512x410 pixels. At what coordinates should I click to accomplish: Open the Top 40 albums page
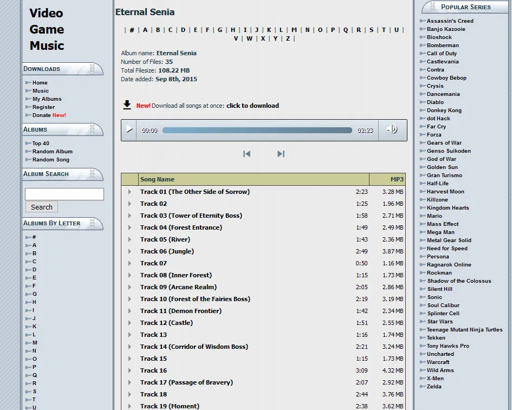[41, 144]
